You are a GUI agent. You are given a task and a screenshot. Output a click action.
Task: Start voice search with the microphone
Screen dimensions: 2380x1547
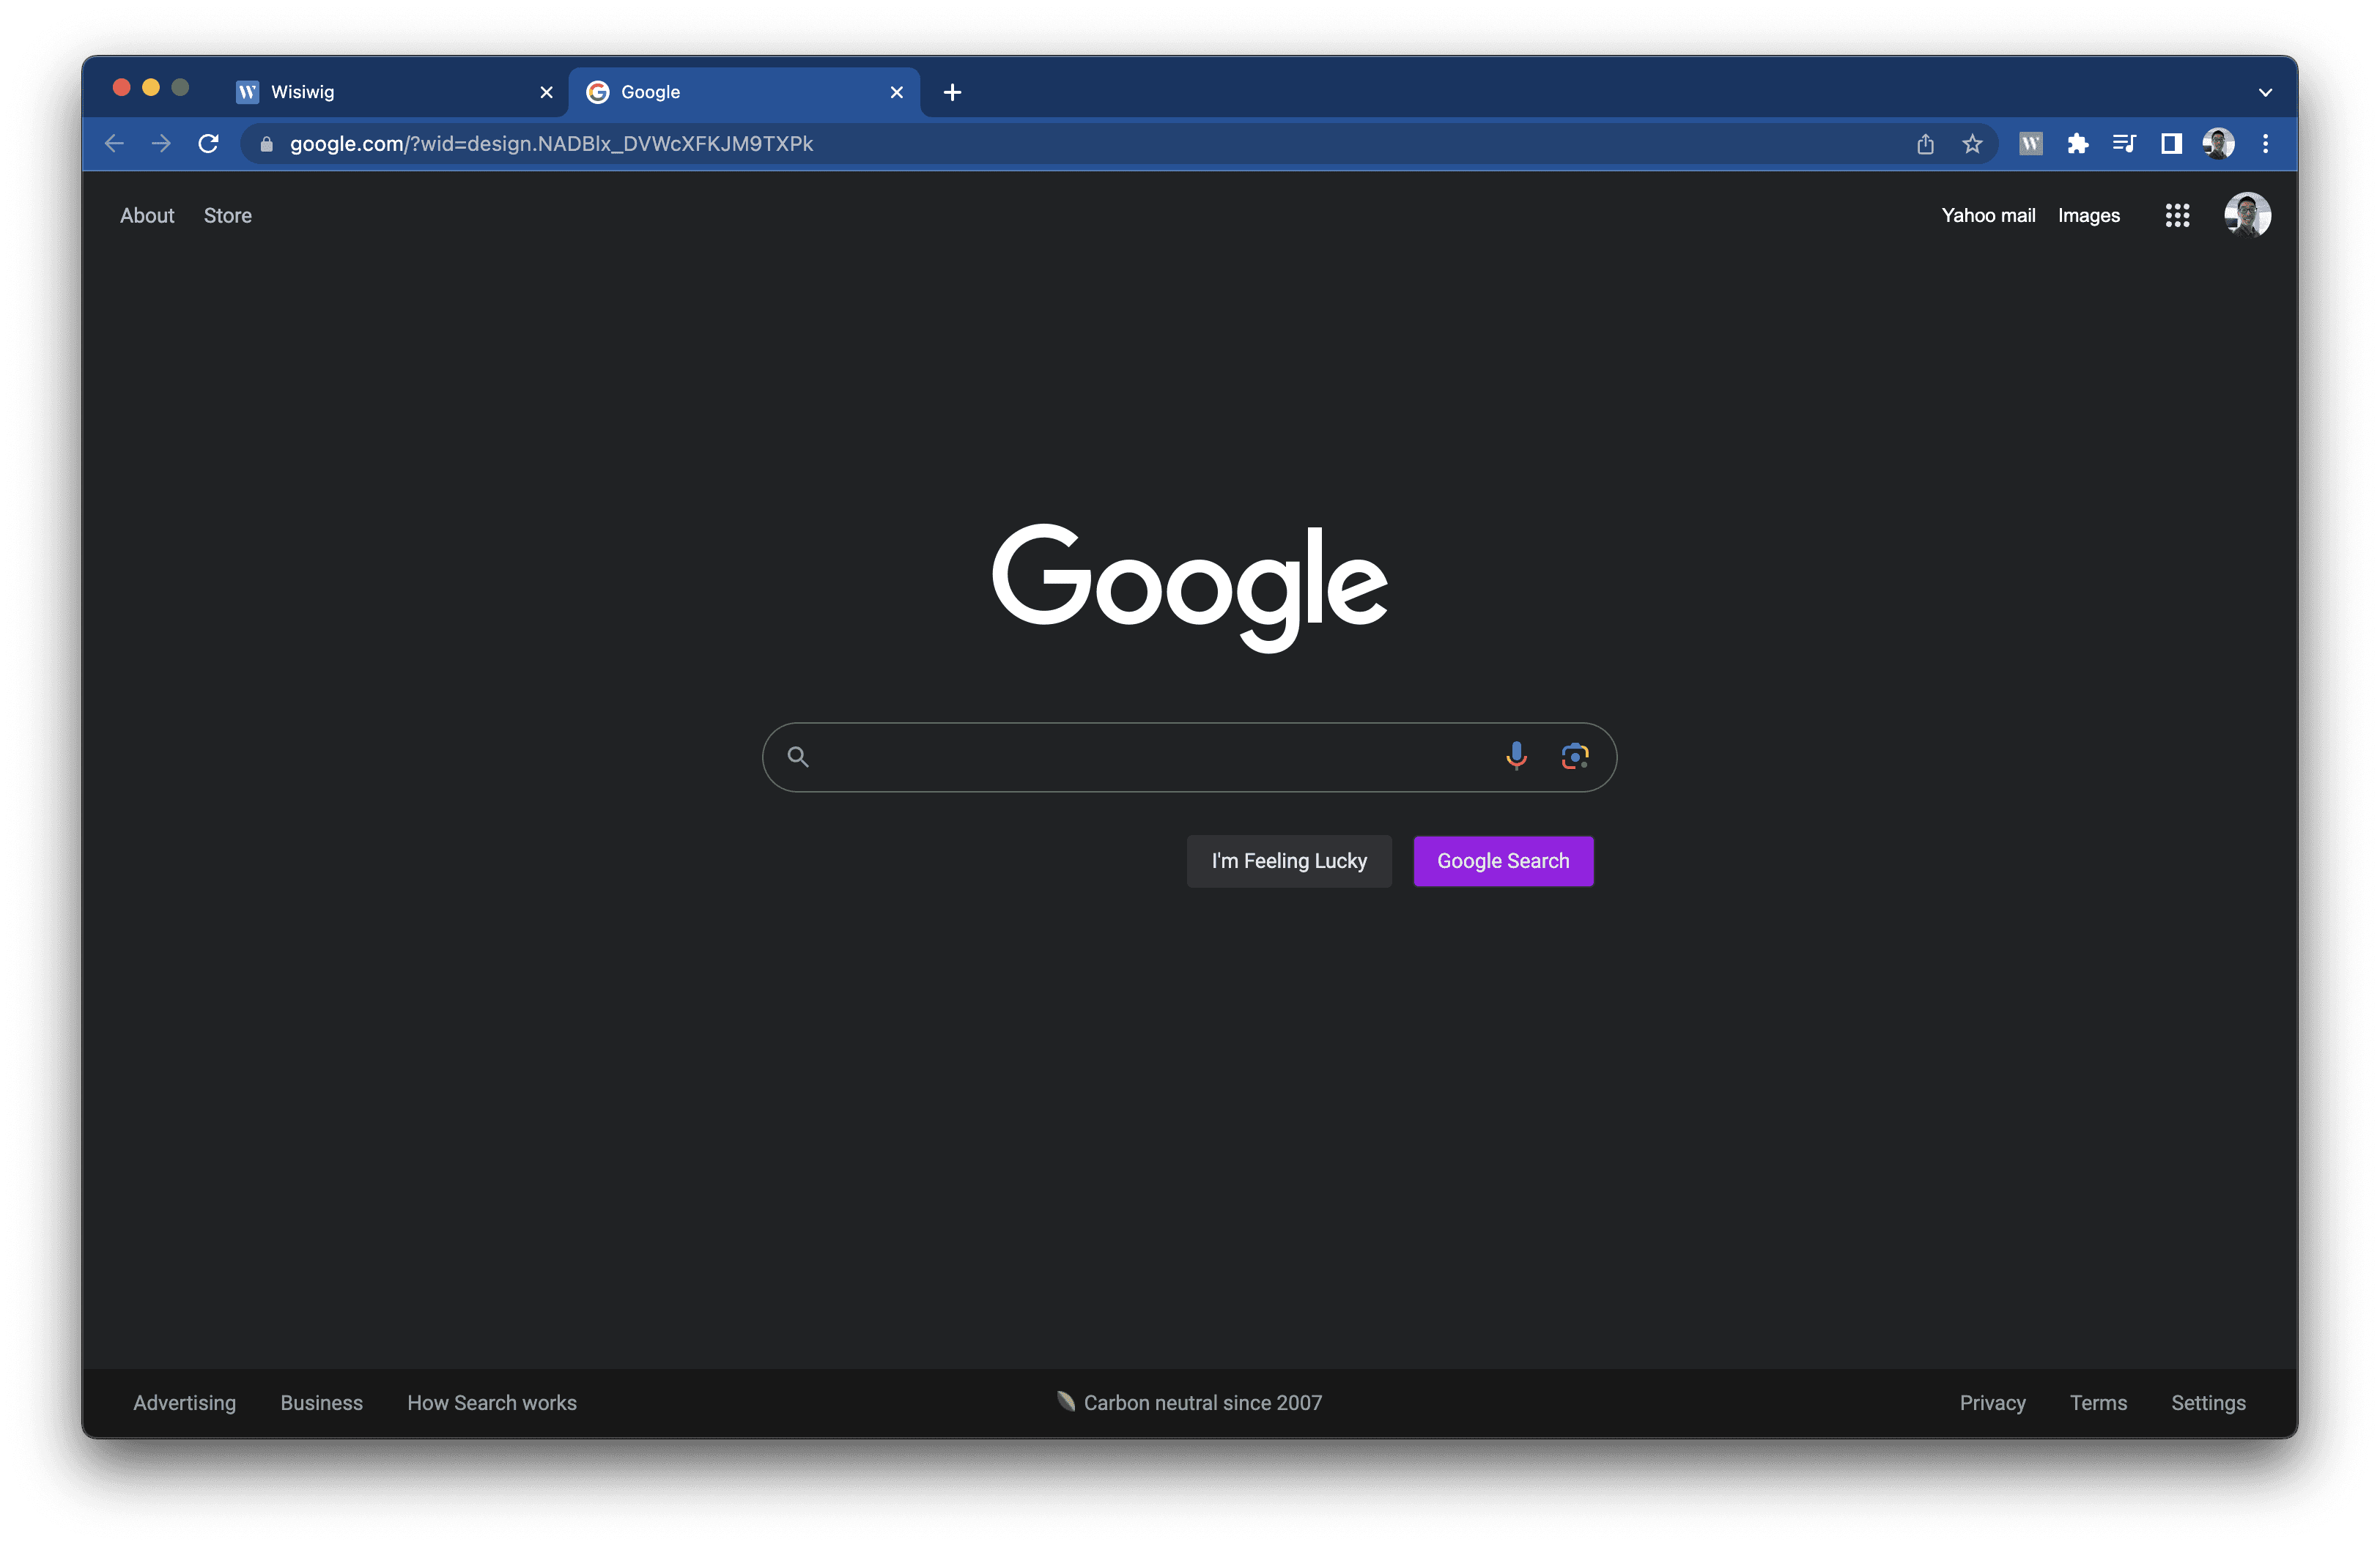(1516, 757)
